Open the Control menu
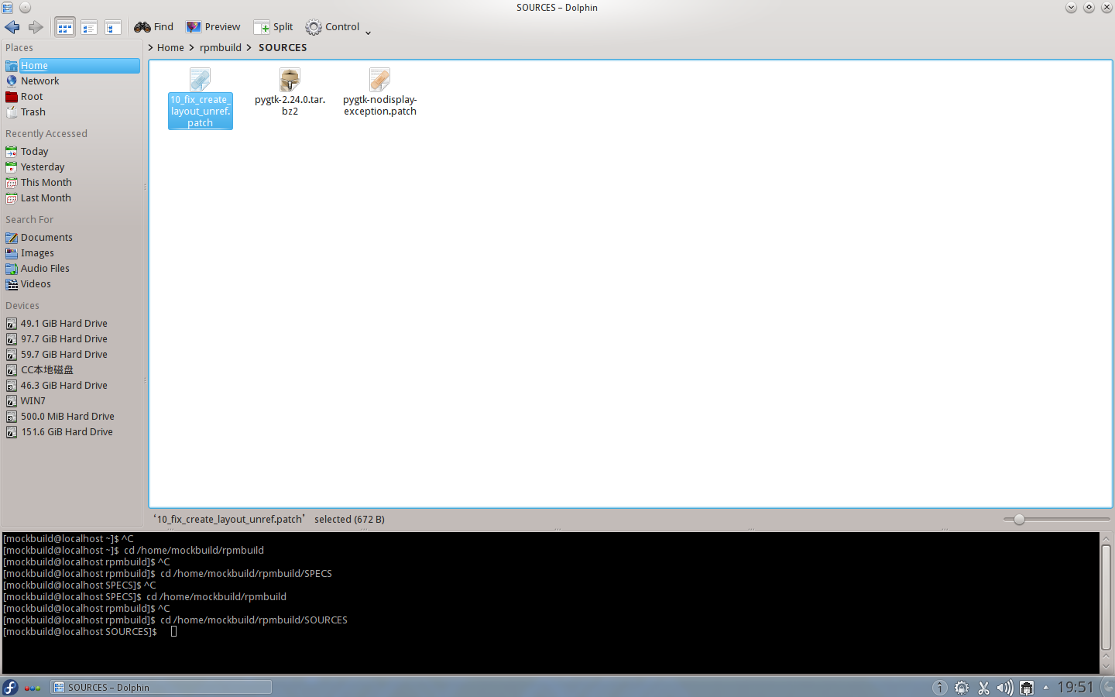This screenshot has width=1115, height=697. (x=332, y=27)
